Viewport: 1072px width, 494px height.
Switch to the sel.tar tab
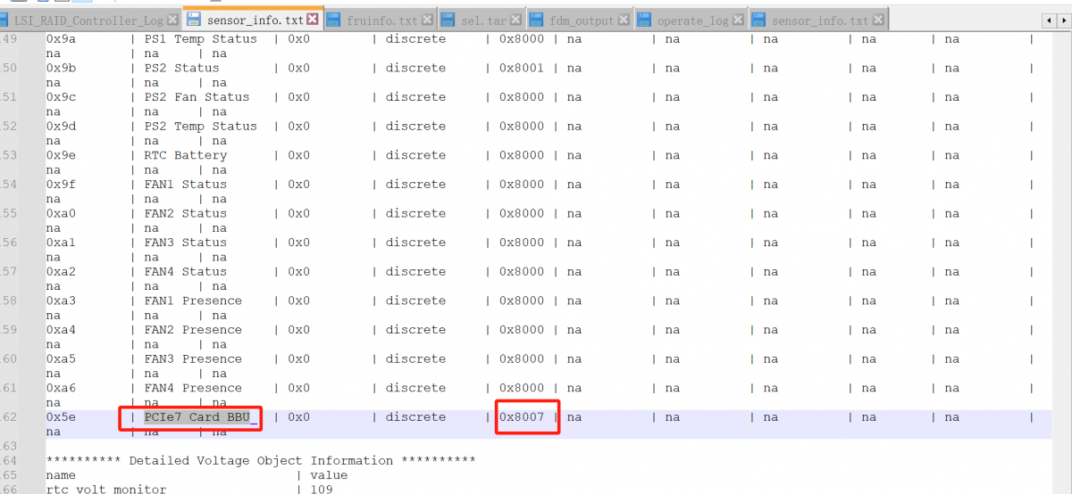483,20
